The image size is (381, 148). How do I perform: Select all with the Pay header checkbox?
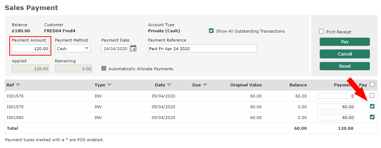pos(372,85)
